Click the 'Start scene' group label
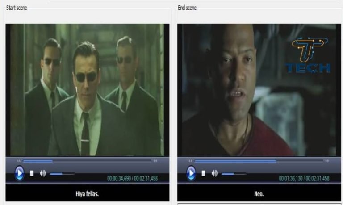The width and height of the screenshot is (343, 205). coord(17,8)
